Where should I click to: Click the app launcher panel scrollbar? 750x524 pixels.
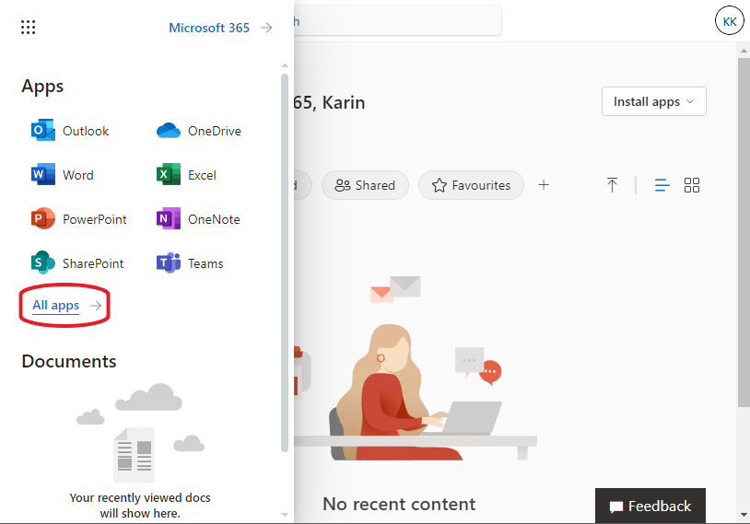[285, 262]
